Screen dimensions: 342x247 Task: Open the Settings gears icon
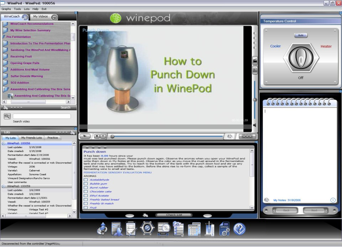(224, 229)
